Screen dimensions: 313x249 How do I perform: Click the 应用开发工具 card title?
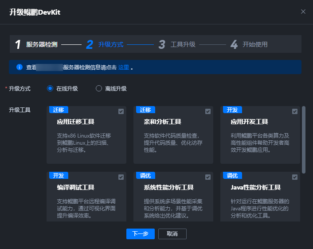click(249, 122)
